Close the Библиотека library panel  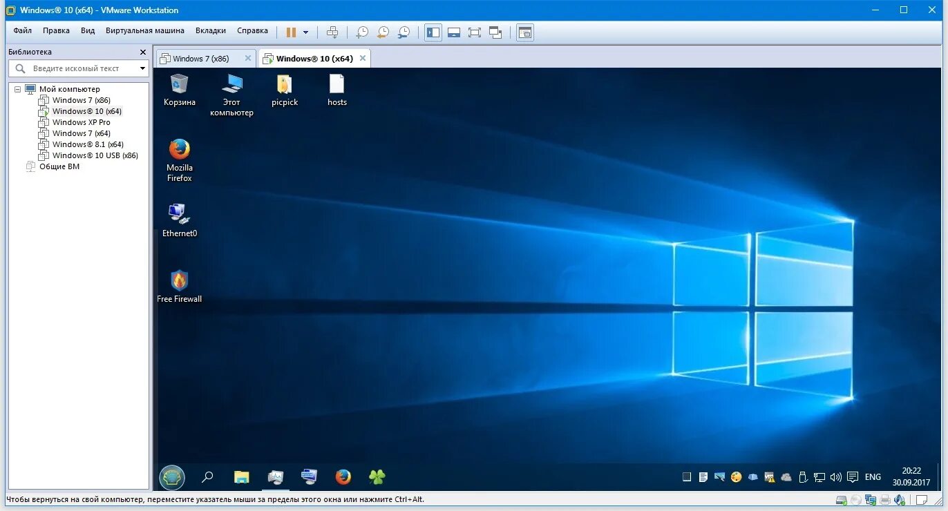pos(143,52)
